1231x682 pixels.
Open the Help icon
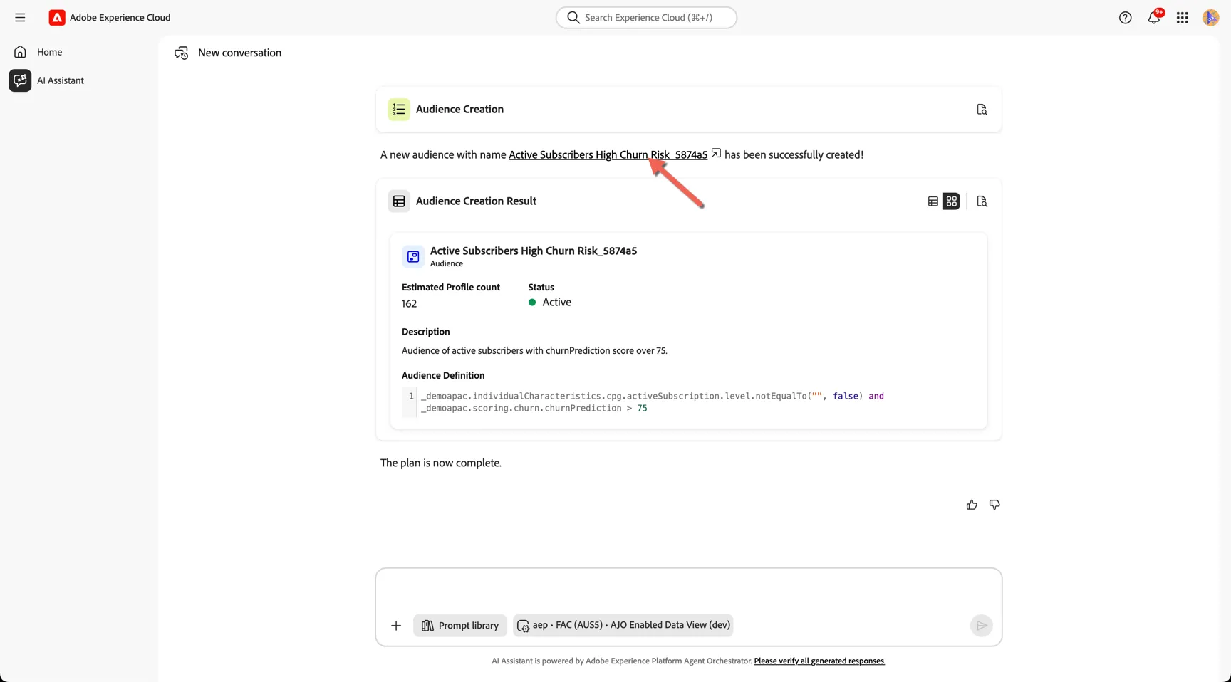click(1126, 18)
